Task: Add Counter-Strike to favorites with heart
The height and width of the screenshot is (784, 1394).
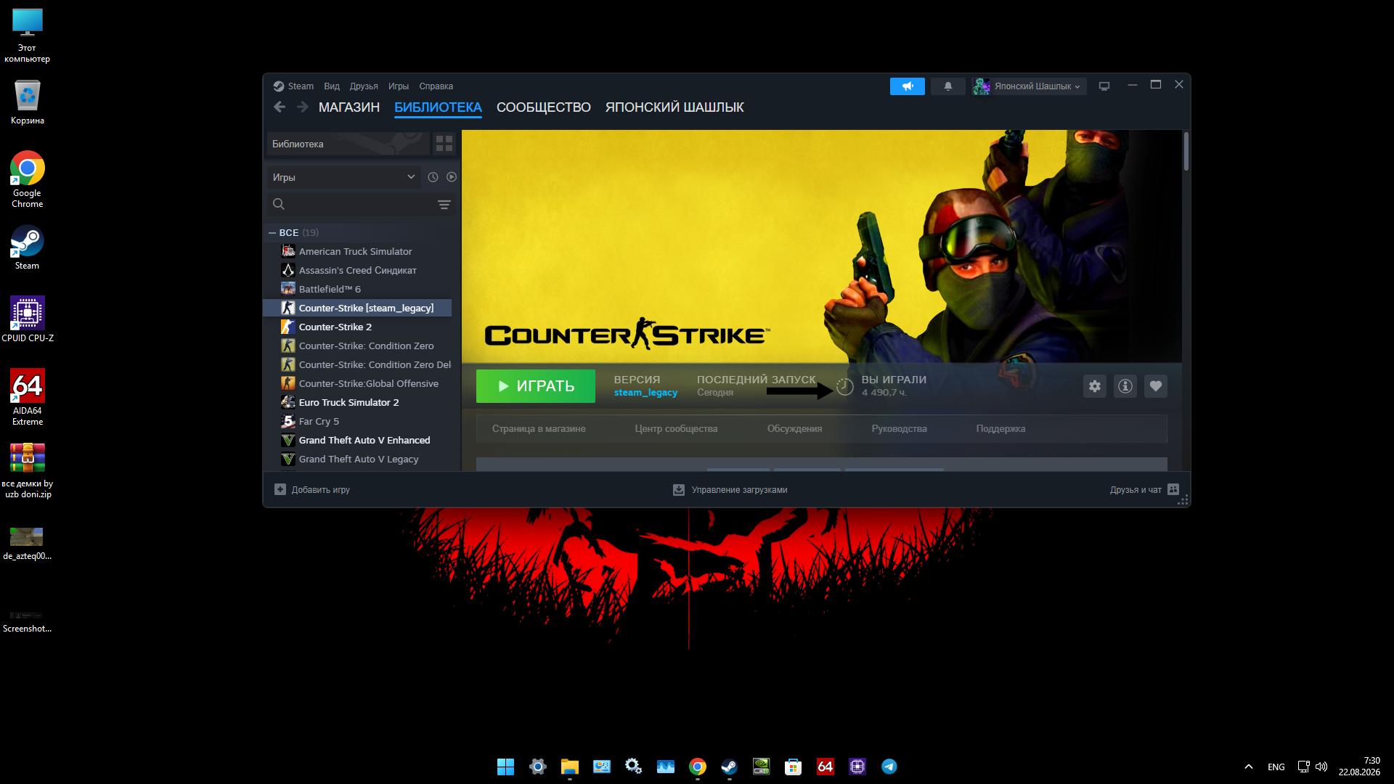Action: [x=1156, y=386]
